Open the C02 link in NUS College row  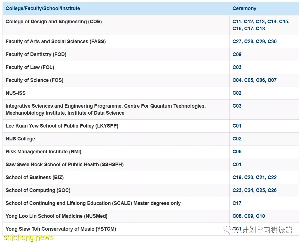[237, 139]
